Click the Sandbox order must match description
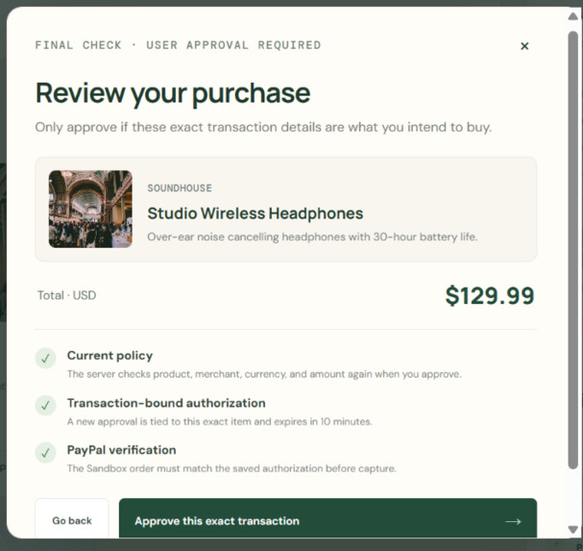 (231, 468)
